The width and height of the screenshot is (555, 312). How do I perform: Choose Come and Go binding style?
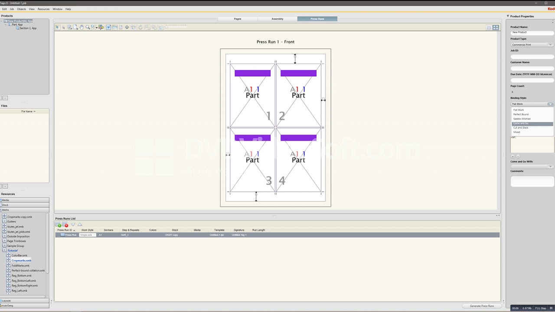click(532, 123)
